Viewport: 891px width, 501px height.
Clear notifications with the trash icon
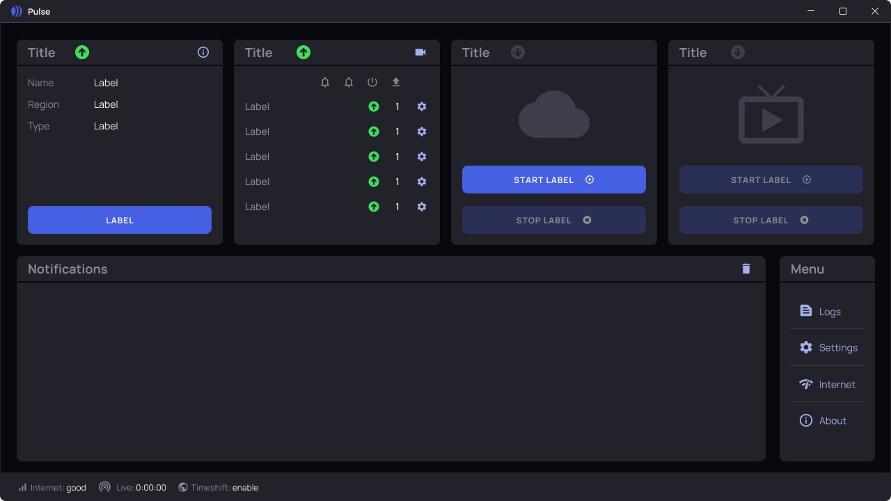[746, 269]
